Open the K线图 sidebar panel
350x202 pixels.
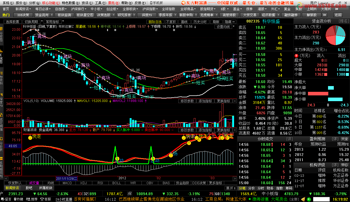[x=1, y=56]
